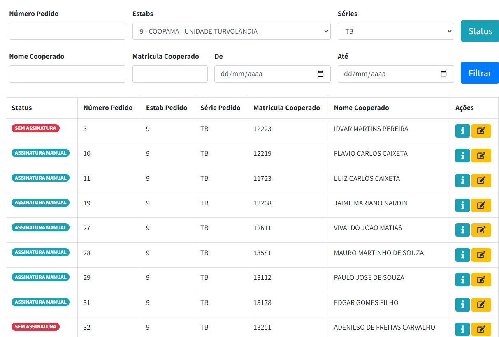Screen dimensions: 499x337
Task: Click the Filtrar button
Action: pyautogui.click(x=480, y=73)
